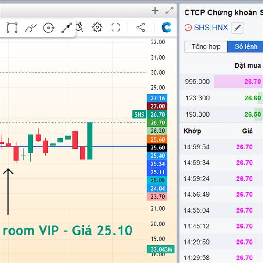Click the 25.05 teal price label

coord(157,180)
